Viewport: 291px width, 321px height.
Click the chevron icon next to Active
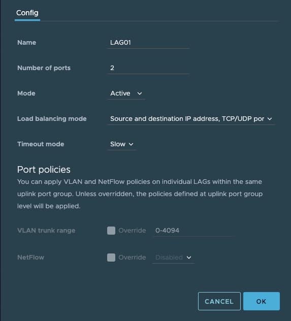pyautogui.click(x=140, y=93)
